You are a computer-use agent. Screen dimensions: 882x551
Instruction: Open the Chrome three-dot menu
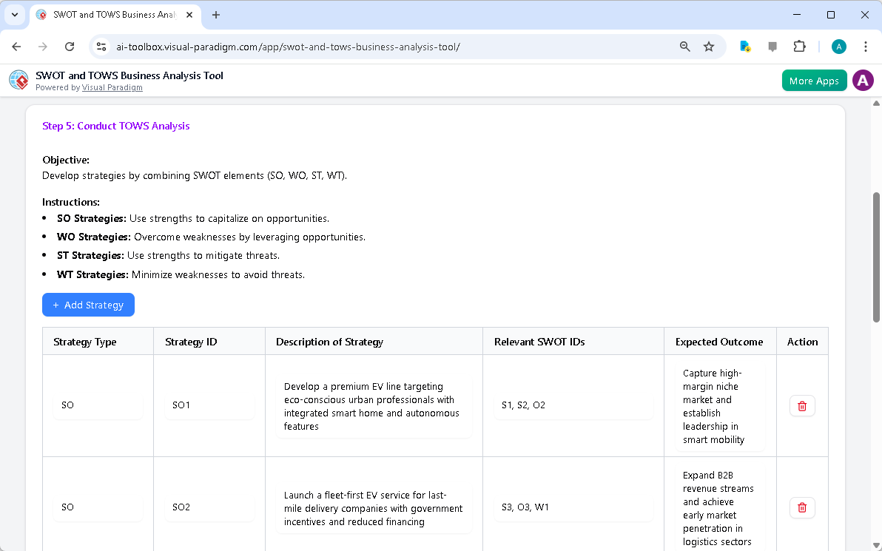866,46
